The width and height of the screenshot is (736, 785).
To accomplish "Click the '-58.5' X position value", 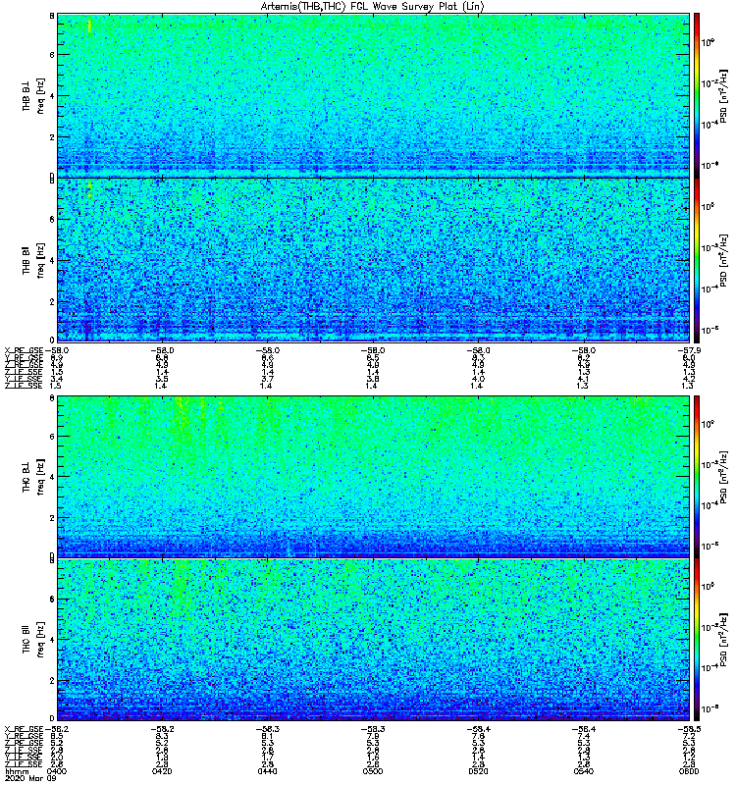I will click(x=690, y=729).
